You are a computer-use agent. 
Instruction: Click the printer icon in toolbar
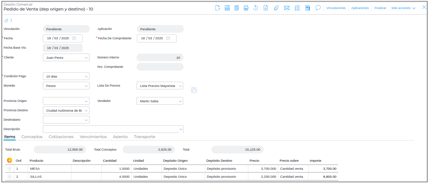pyautogui.click(x=246, y=8)
